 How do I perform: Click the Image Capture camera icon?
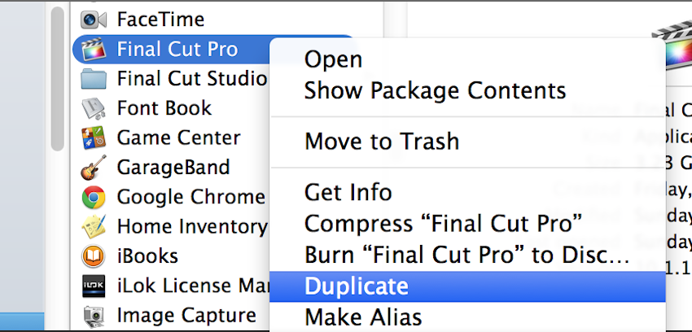[94, 315]
